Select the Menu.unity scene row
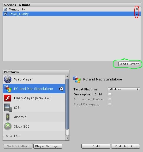The image size is (143, 152). [x=72, y=9]
